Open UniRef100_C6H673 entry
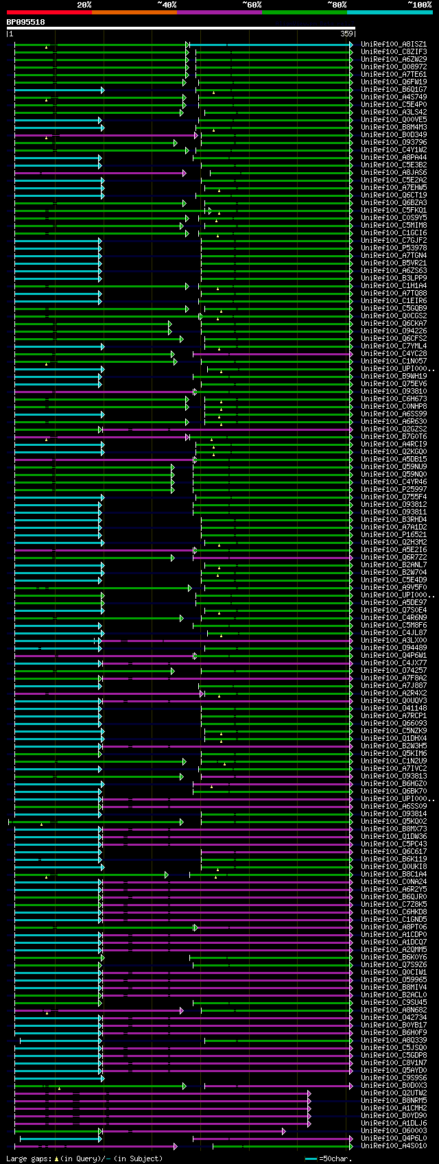 pos(394,399)
